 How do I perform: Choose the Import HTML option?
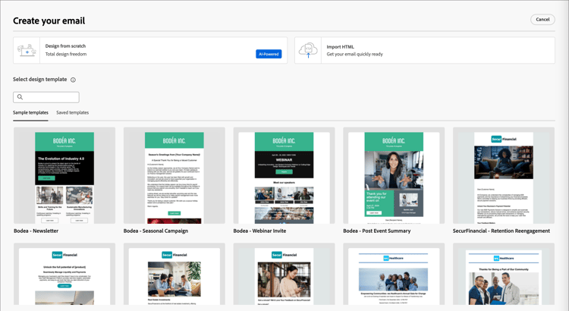(x=425, y=50)
